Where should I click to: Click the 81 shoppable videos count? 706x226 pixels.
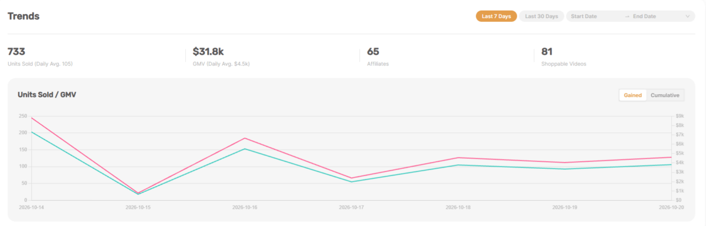[x=547, y=52]
